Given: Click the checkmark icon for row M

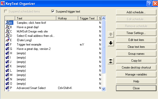Looking at the screenshot, I should (x=7, y=75).
